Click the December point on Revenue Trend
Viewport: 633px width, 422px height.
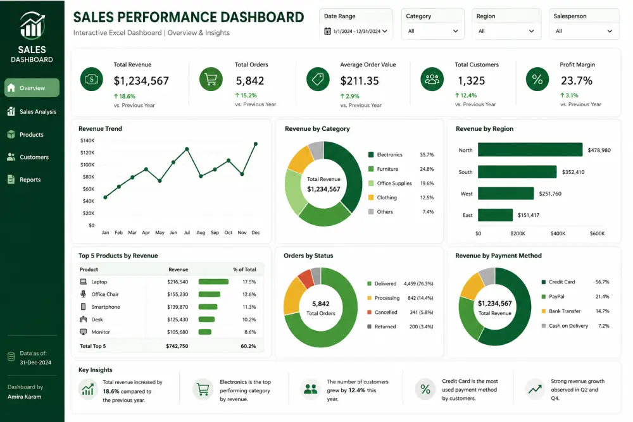click(256, 144)
